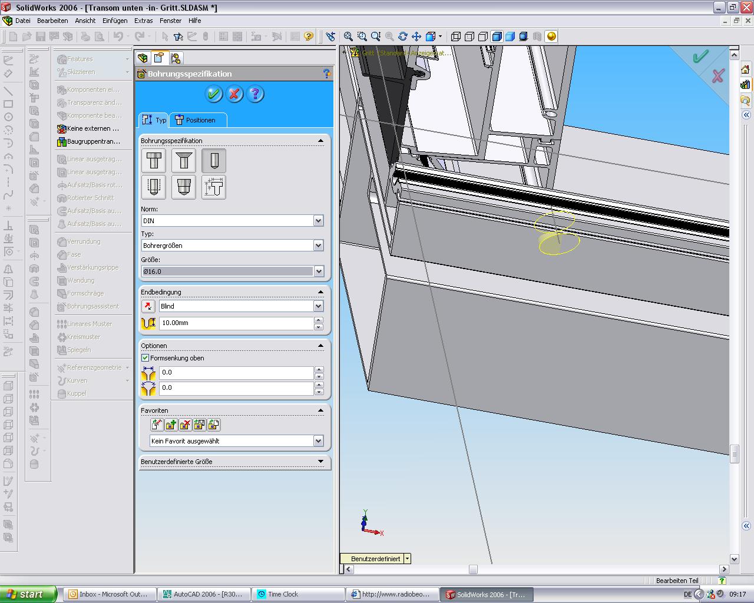Viewport: 754px width, 603px height.
Task: Select the countersink hole type icon
Action: pyautogui.click(x=184, y=161)
